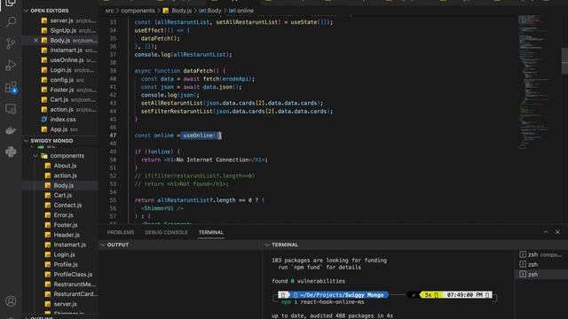Click the dataFetch function name line 39
Viewport: 568px width, 319px height.
point(199,71)
